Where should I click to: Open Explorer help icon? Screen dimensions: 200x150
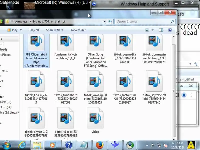[170, 30]
